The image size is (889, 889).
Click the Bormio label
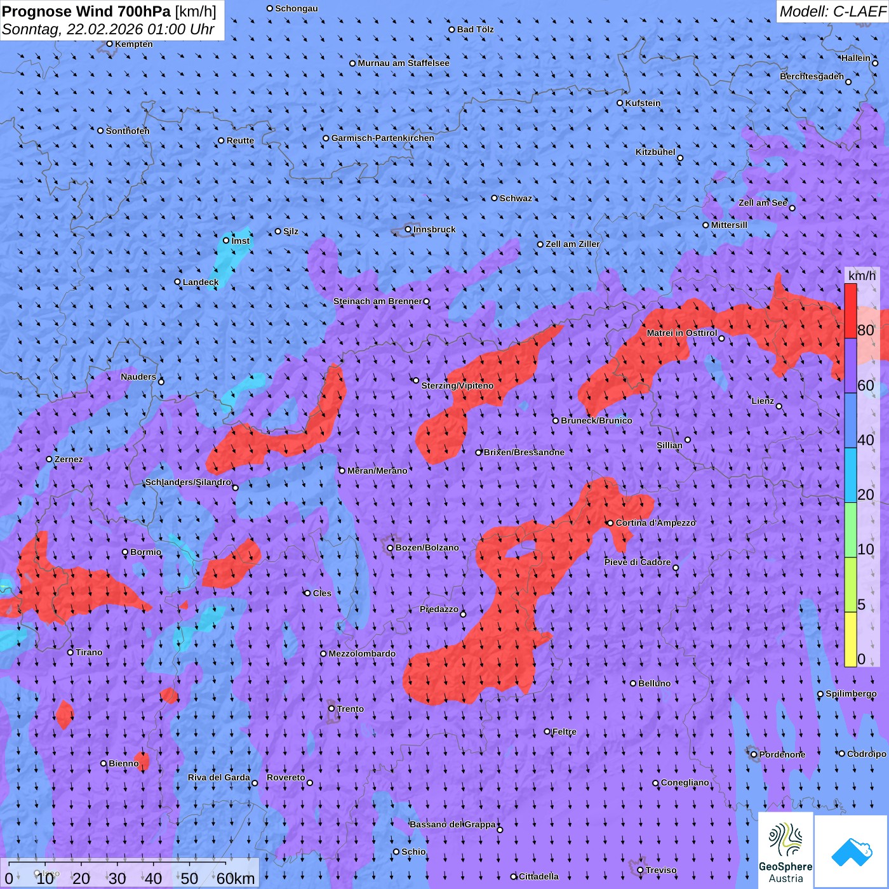[146, 552]
